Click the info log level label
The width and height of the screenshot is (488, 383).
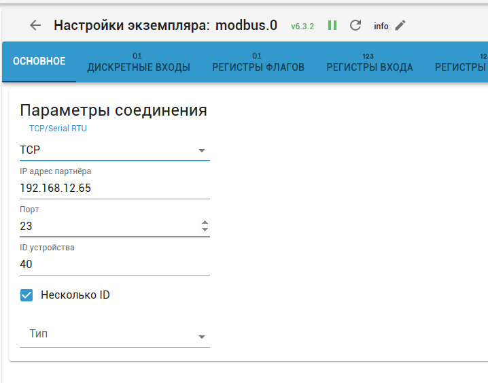tap(381, 27)
